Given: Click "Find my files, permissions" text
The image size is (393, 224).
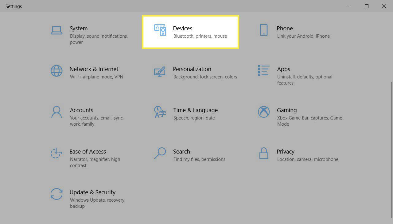Looking at the screenshot, I should (199, 159).
